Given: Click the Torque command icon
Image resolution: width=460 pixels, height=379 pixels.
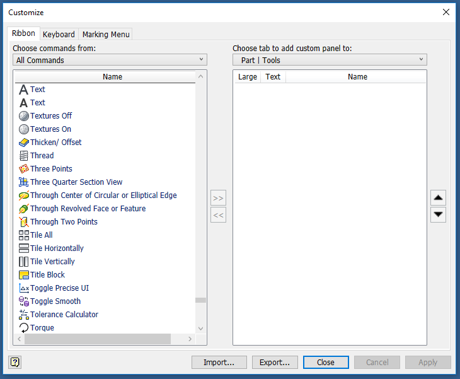Looking at the screenshot, I should point(24,328).
